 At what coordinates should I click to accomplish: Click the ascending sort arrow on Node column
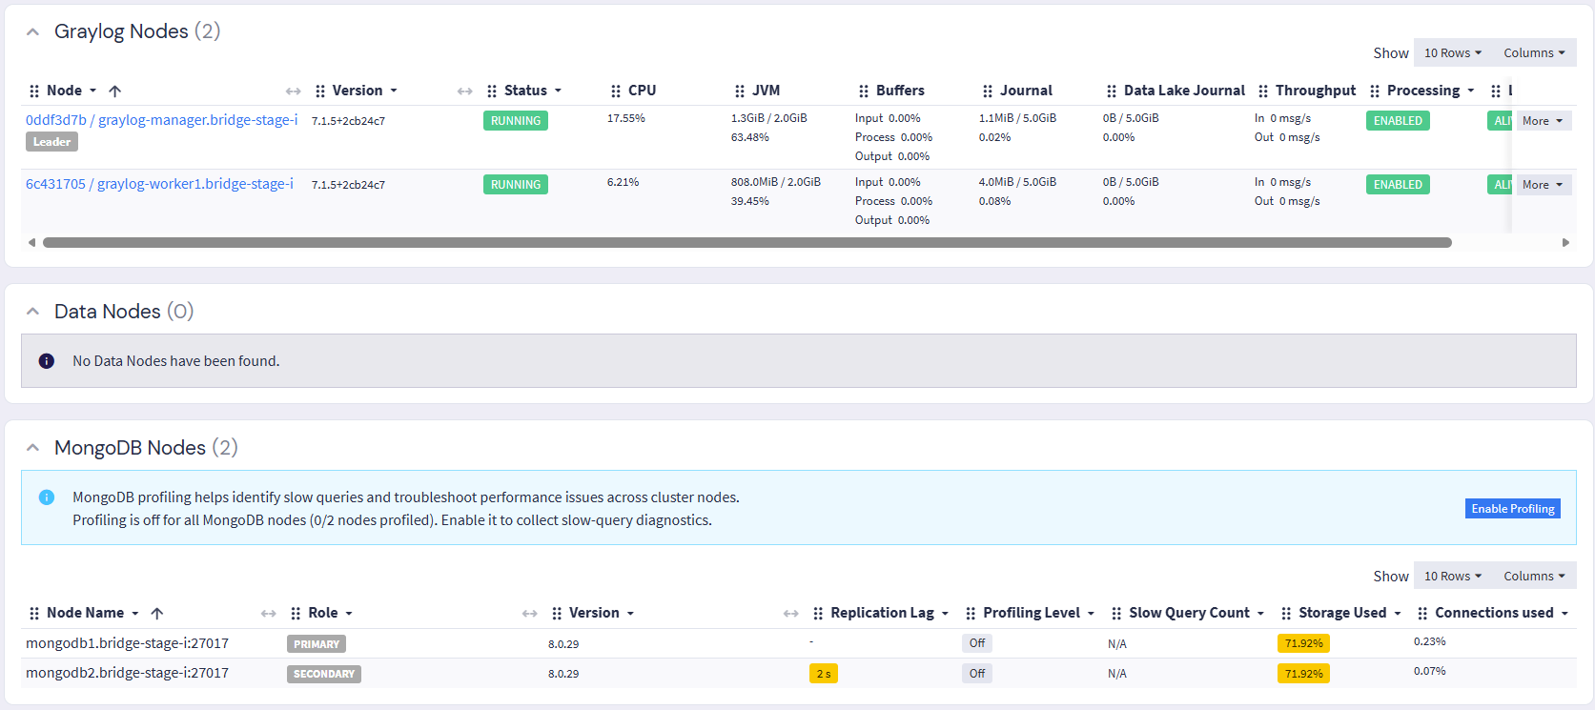115,91
